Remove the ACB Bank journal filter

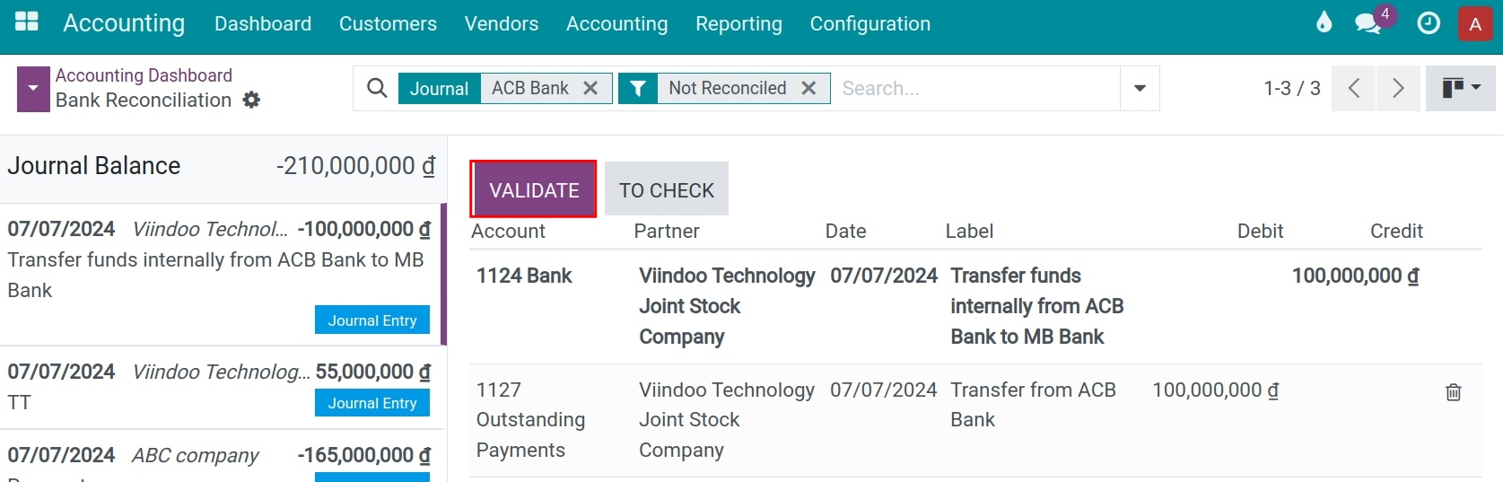pyautogui.click(x=590, y=88)
